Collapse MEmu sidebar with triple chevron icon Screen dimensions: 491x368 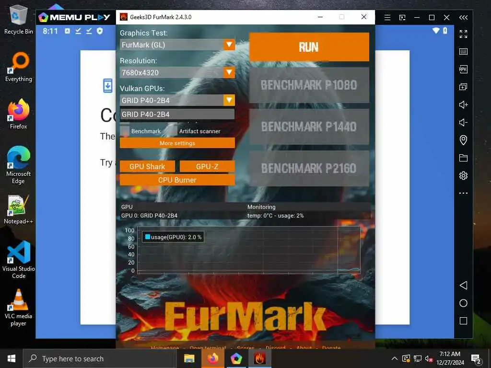pyautogui.click(x=463, y=18)
